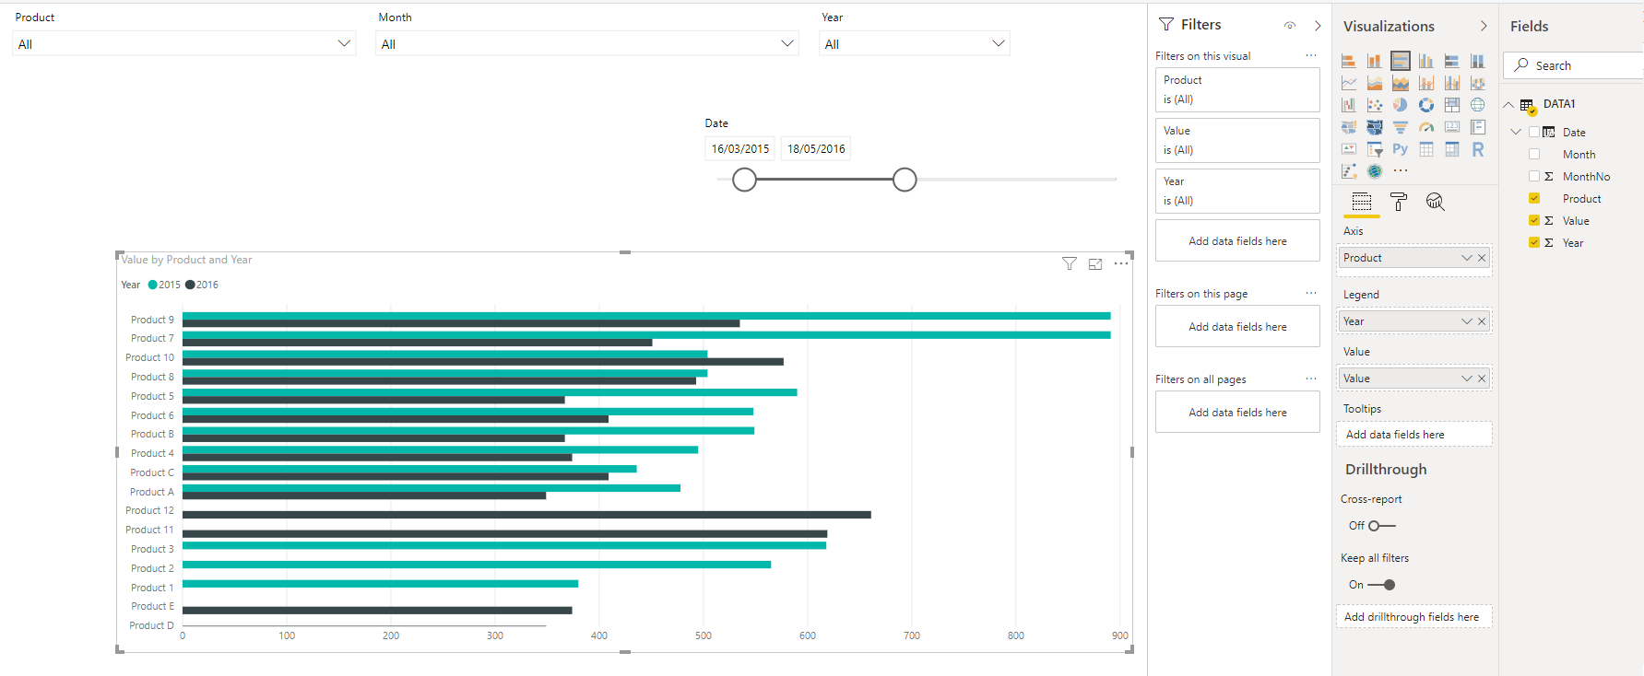Viewport: 1644px width, 676px height.
Task: Open Focus mode on the chart
Action: [x=1094, y=264]
